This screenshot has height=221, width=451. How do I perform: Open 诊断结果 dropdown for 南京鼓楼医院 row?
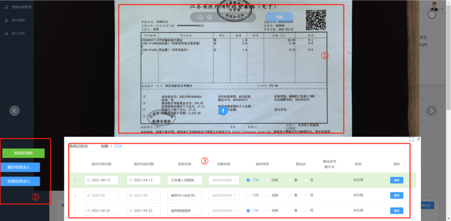tap(224, 210)
